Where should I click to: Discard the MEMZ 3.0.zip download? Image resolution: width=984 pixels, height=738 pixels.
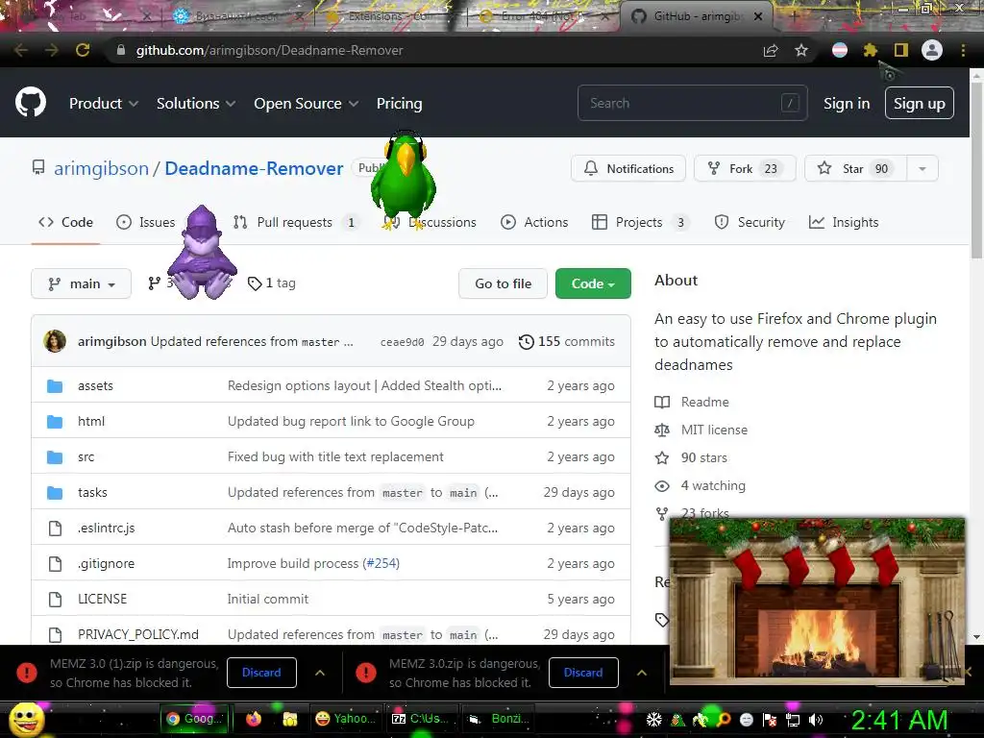coord(583,673)
